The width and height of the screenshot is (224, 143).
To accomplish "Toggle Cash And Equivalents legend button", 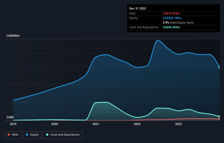I will [63, 135].
